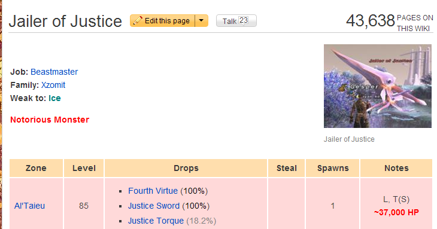This screenshot has height=229, width=437.
Task: Click the Ice weakness link
Action: [54, 98]
